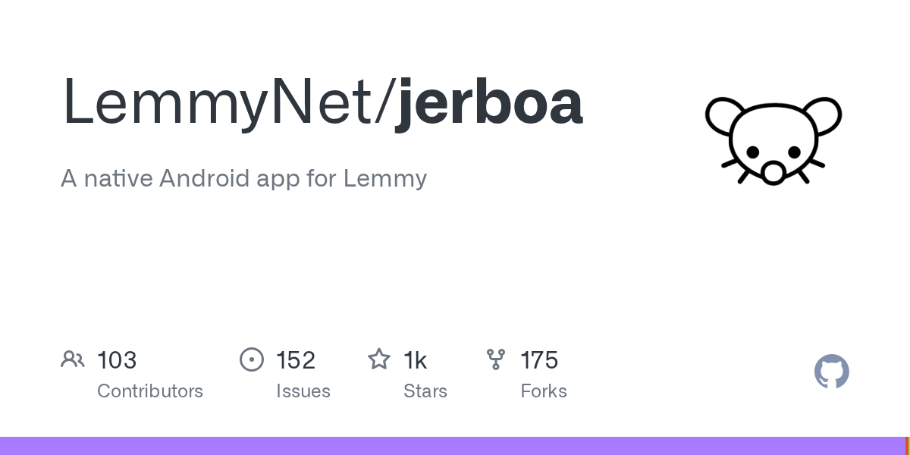Screen dimensions: 910x455
Task: Click the word Lemmy in the description
Action: pyautogui.click(x=385, y=178)
